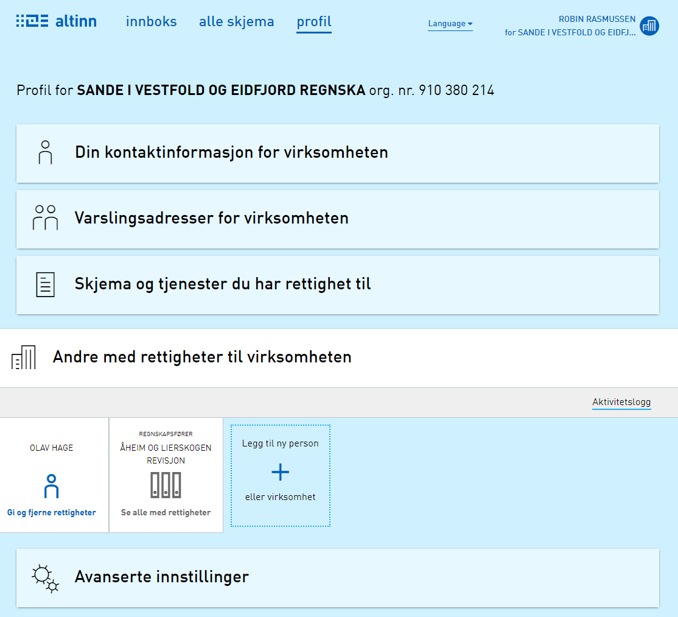
Task: Click the Altinn logo
Action: 56,21
